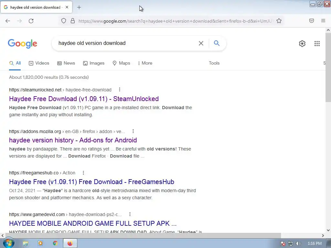
Task: Open the volume speaker icon
Action: click(298, 243)
